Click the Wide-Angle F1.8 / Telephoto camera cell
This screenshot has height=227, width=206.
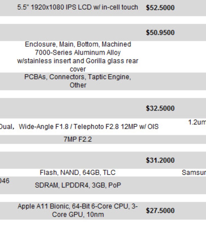tap(89, 127)
